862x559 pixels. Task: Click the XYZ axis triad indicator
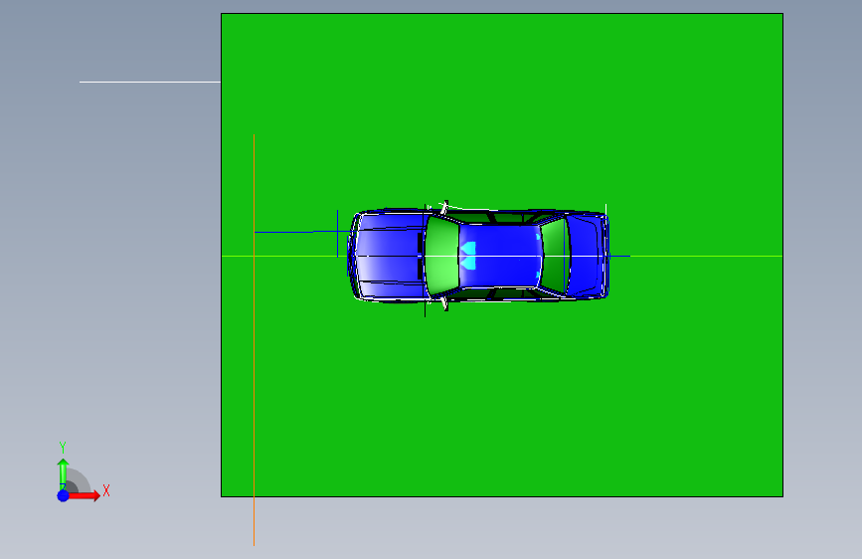[83, 472]
